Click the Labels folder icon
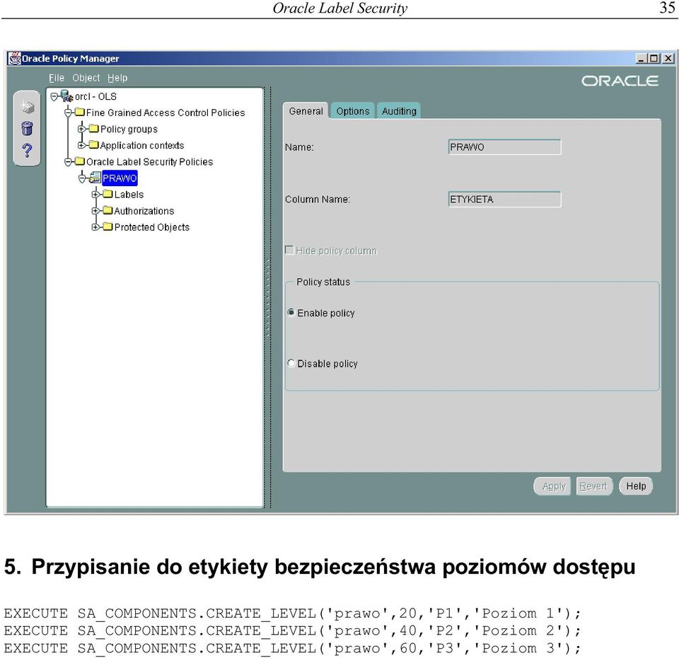The image size is (679, 658). pos(108,194)
